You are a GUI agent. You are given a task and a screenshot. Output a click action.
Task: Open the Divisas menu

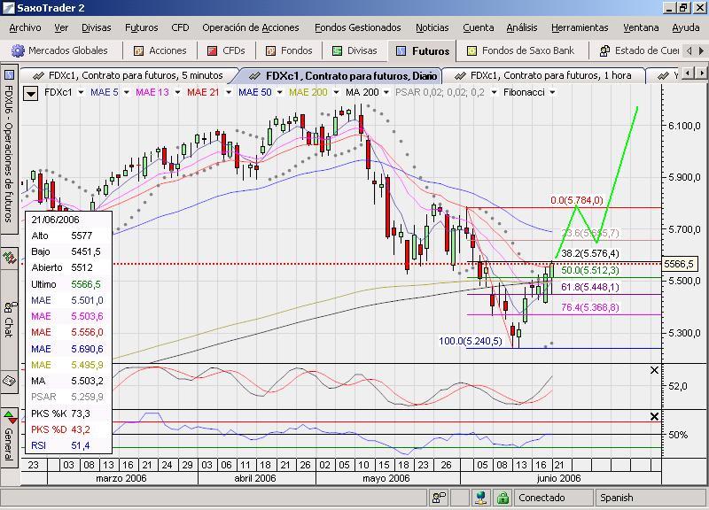(97, 28)
